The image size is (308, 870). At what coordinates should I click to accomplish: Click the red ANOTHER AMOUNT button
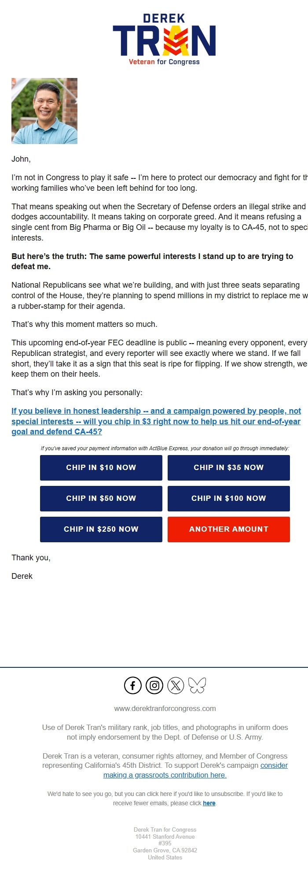click(x=228, y=529)
